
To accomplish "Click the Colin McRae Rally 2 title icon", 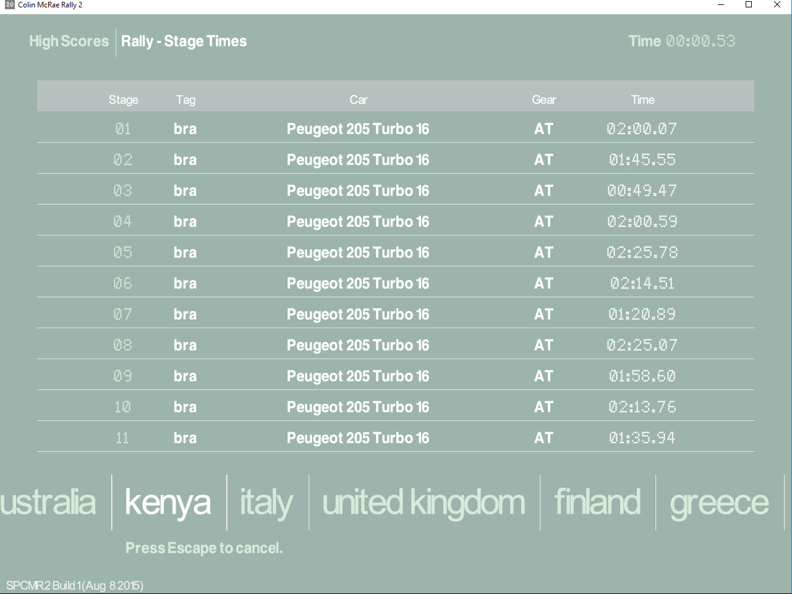I will tap(9, 5).
